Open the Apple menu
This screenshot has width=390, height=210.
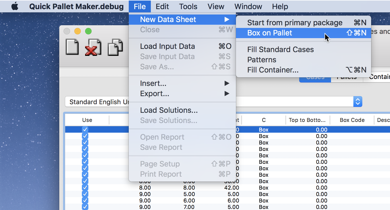[x=15, y=6]
